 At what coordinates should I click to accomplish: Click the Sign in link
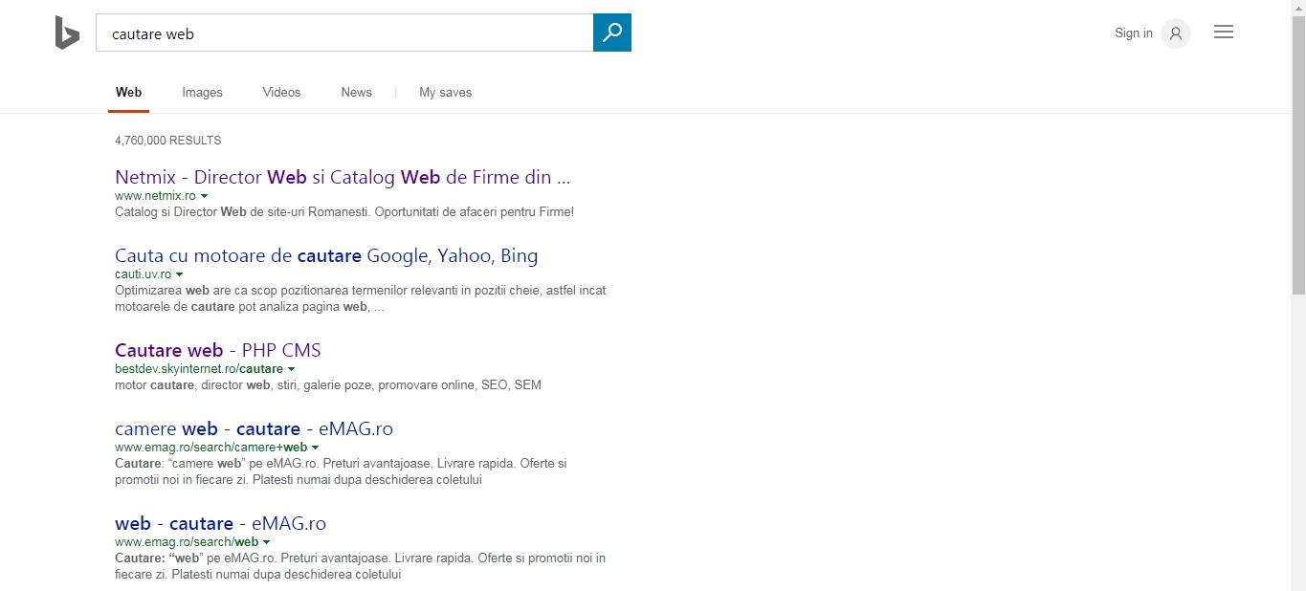pyautogui.click(x=1133, y=33)
